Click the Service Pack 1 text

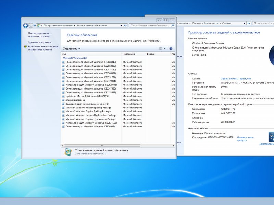coord(199,55)
